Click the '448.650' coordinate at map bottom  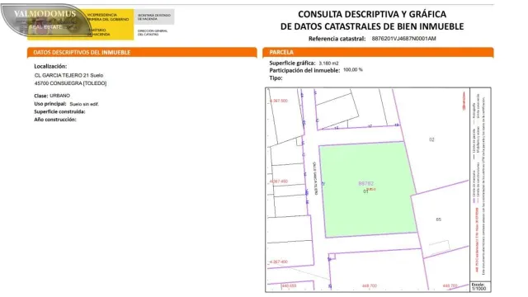point(289,286)
